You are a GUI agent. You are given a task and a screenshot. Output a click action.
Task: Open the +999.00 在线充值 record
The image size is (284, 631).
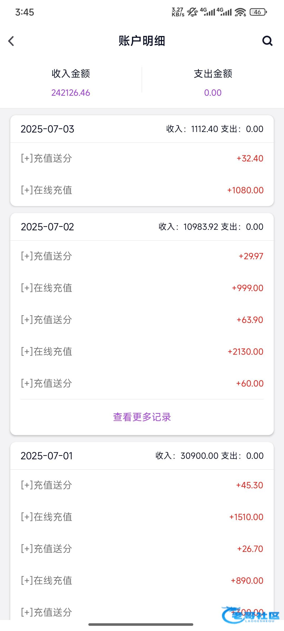point(142,288)
